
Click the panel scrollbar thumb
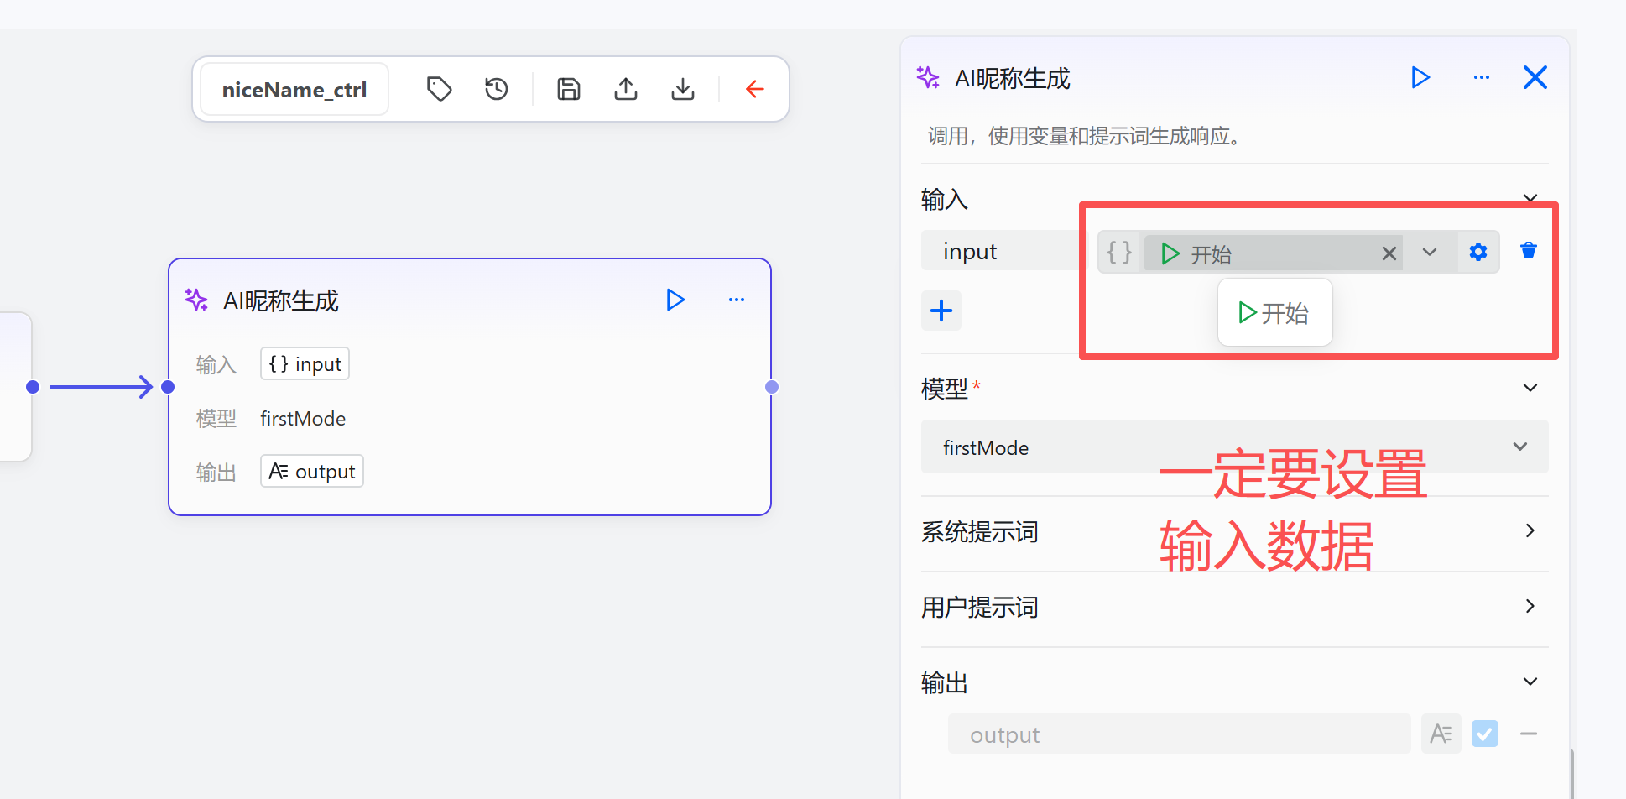[1571, 773]
